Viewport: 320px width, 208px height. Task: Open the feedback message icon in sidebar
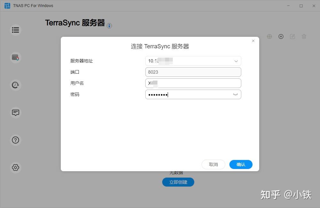click(15, 112)
